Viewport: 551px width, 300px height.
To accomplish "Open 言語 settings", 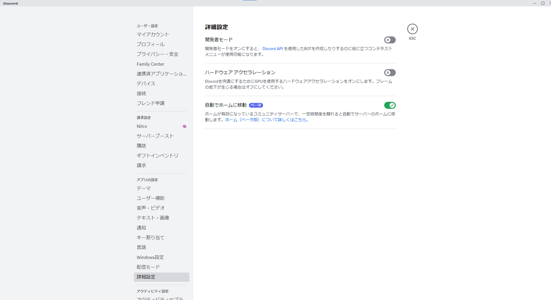I will point(162,247).
